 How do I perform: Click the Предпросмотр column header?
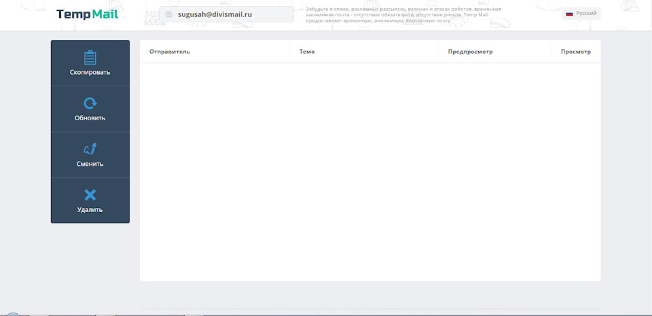(x=470, y=52)
